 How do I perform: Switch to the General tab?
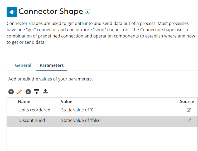click(x=23, y=66)
